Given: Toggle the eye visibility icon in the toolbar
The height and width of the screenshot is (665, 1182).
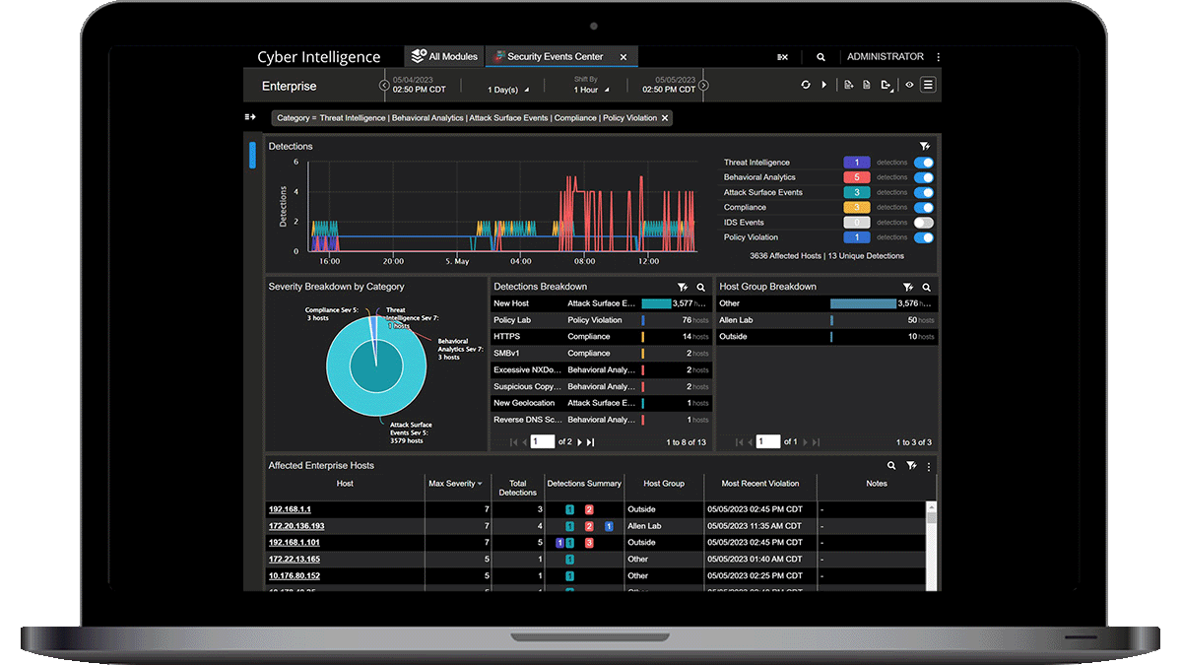Looking at the screenshot, I should [909, 86].
